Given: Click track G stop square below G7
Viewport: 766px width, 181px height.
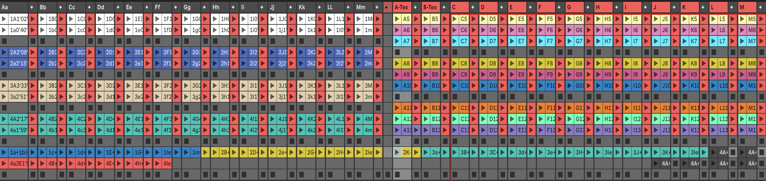Looking at the screenshot, I should point(570,53).
